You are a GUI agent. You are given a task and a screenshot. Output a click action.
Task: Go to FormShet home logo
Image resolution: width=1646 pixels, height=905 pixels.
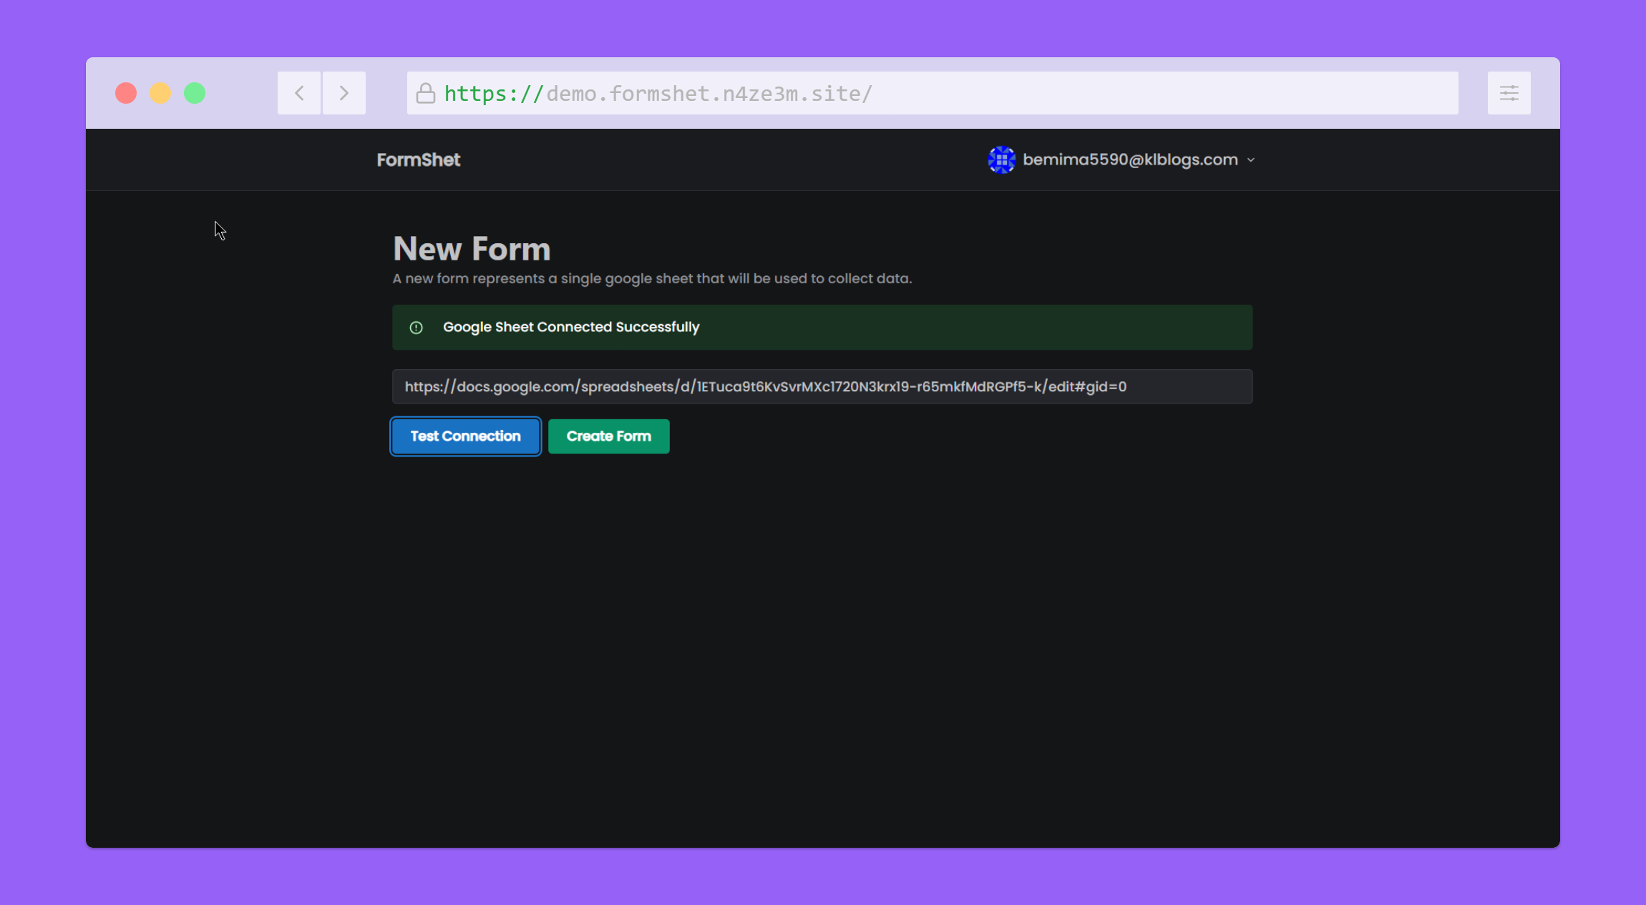pos(419,160)
